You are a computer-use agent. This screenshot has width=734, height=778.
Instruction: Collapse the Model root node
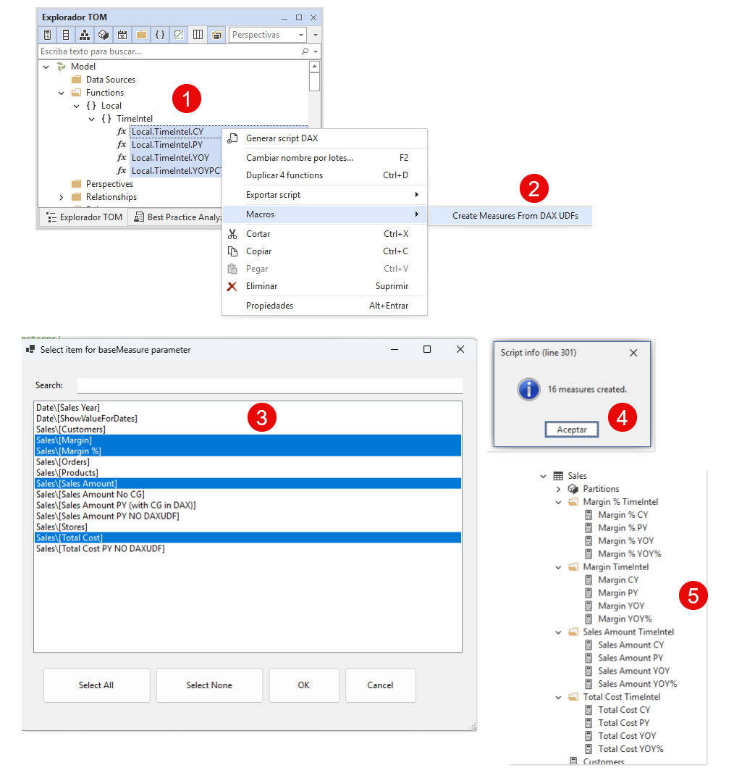(46, 67)
